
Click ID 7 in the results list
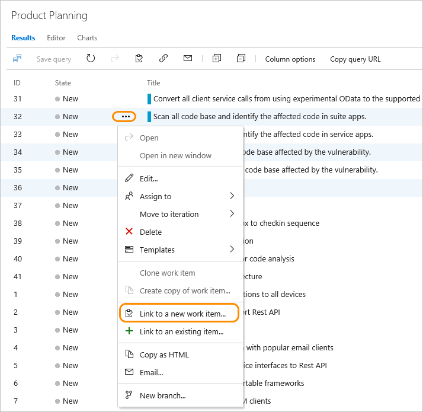15,401
